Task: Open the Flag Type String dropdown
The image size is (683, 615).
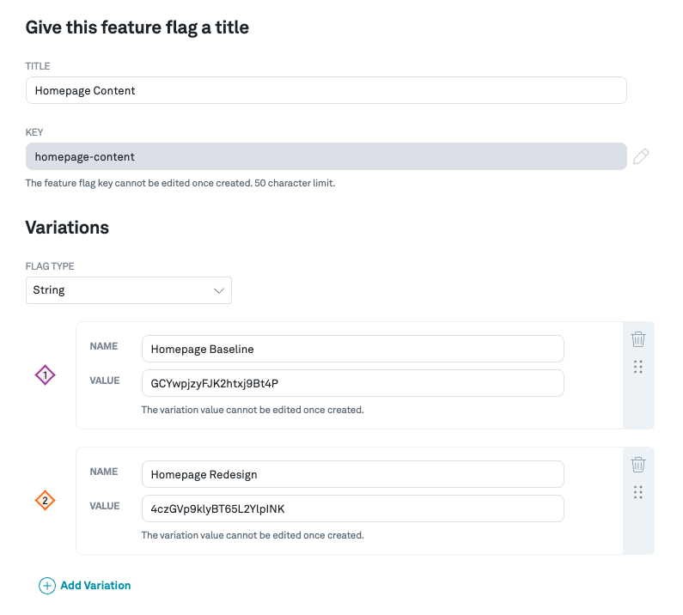Action: tap(129, 290)
